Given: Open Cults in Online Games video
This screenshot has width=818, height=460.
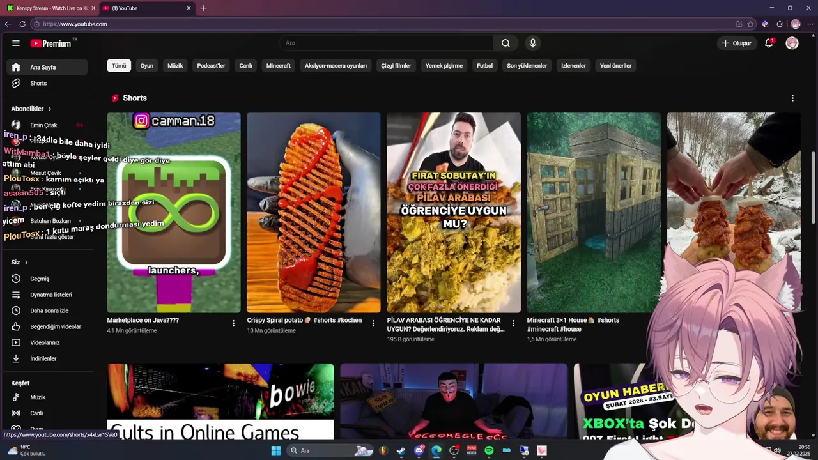Looking at the screenshot, I should pyautogui.click(x=220, y=402).
